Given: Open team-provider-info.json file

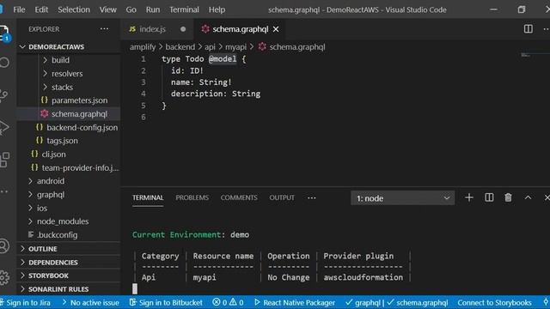Looking at the screenshot, I should pyautogui.click(x=69, y=168).
